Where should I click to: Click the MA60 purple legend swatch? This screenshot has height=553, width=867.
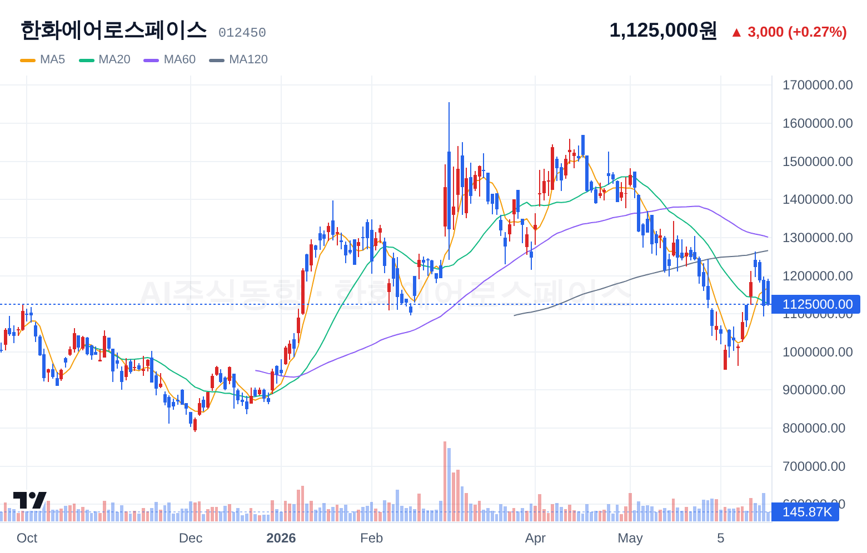pyautogui.click(x=151, y=60)
